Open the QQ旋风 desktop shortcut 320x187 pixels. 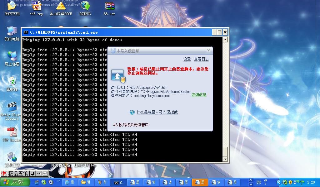tap(85, 8)
